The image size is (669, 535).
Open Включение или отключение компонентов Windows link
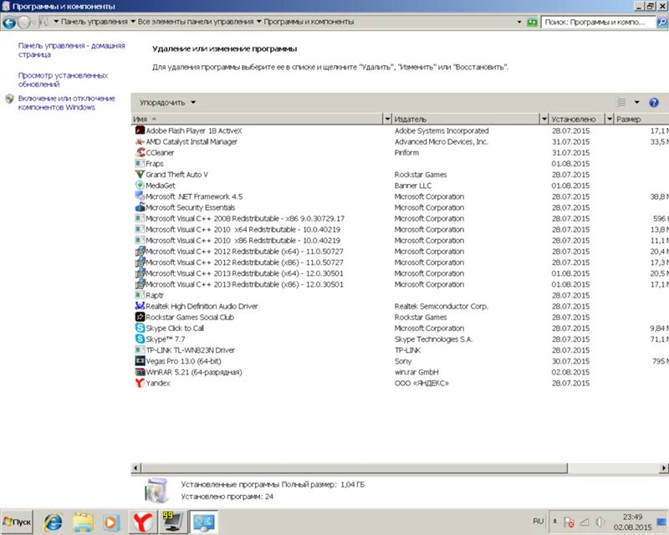click(x=66, y=103)
